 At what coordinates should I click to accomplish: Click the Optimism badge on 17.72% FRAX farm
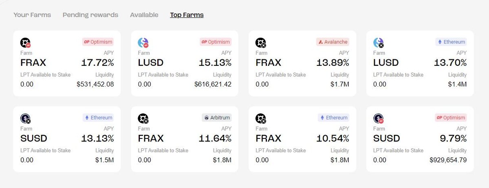(x=98, y=42)
